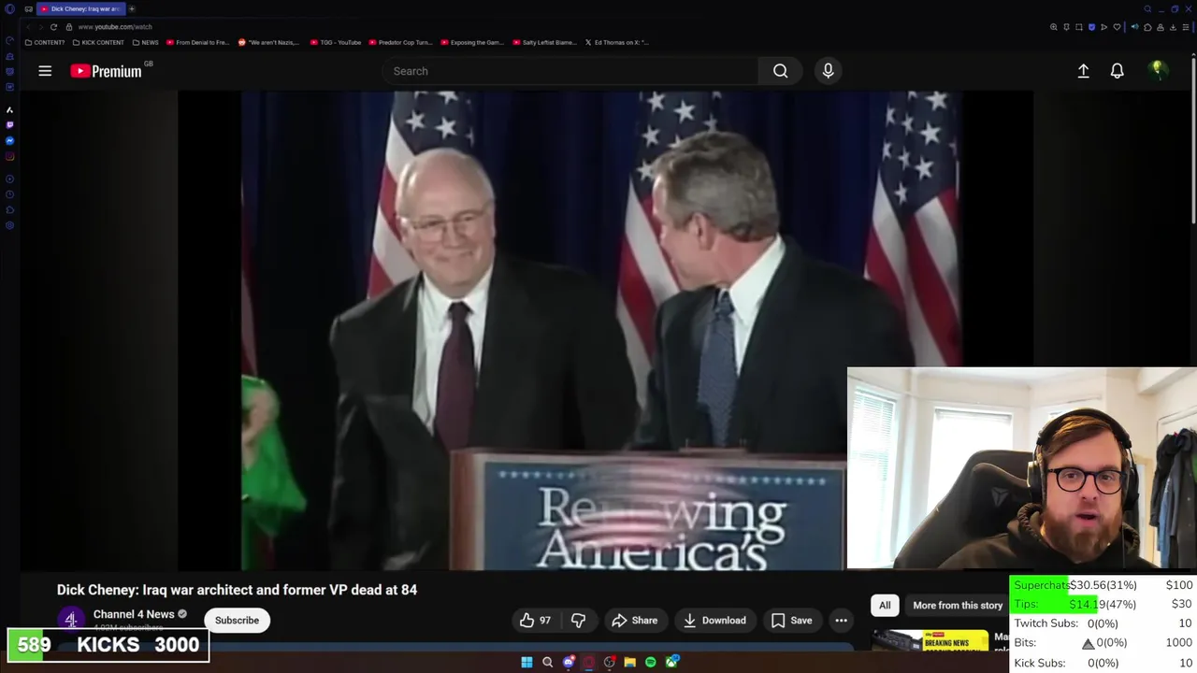The width and height of the screenshot is (1197, 673).
Task: Open the browser easy setup menu
Action: (1186, 27)
